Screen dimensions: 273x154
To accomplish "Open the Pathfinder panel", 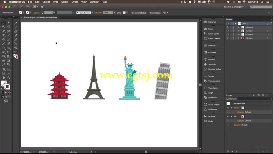I will (211, 98).
